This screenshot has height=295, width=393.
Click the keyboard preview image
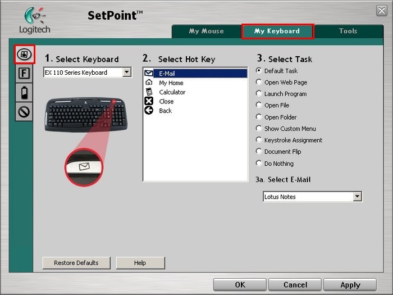click(x=86, y=115)
